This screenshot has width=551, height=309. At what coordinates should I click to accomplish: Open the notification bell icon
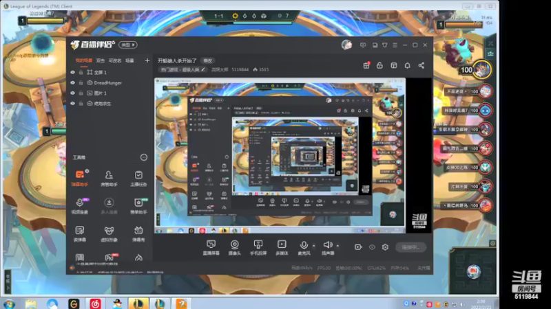(x=407, y=65)
